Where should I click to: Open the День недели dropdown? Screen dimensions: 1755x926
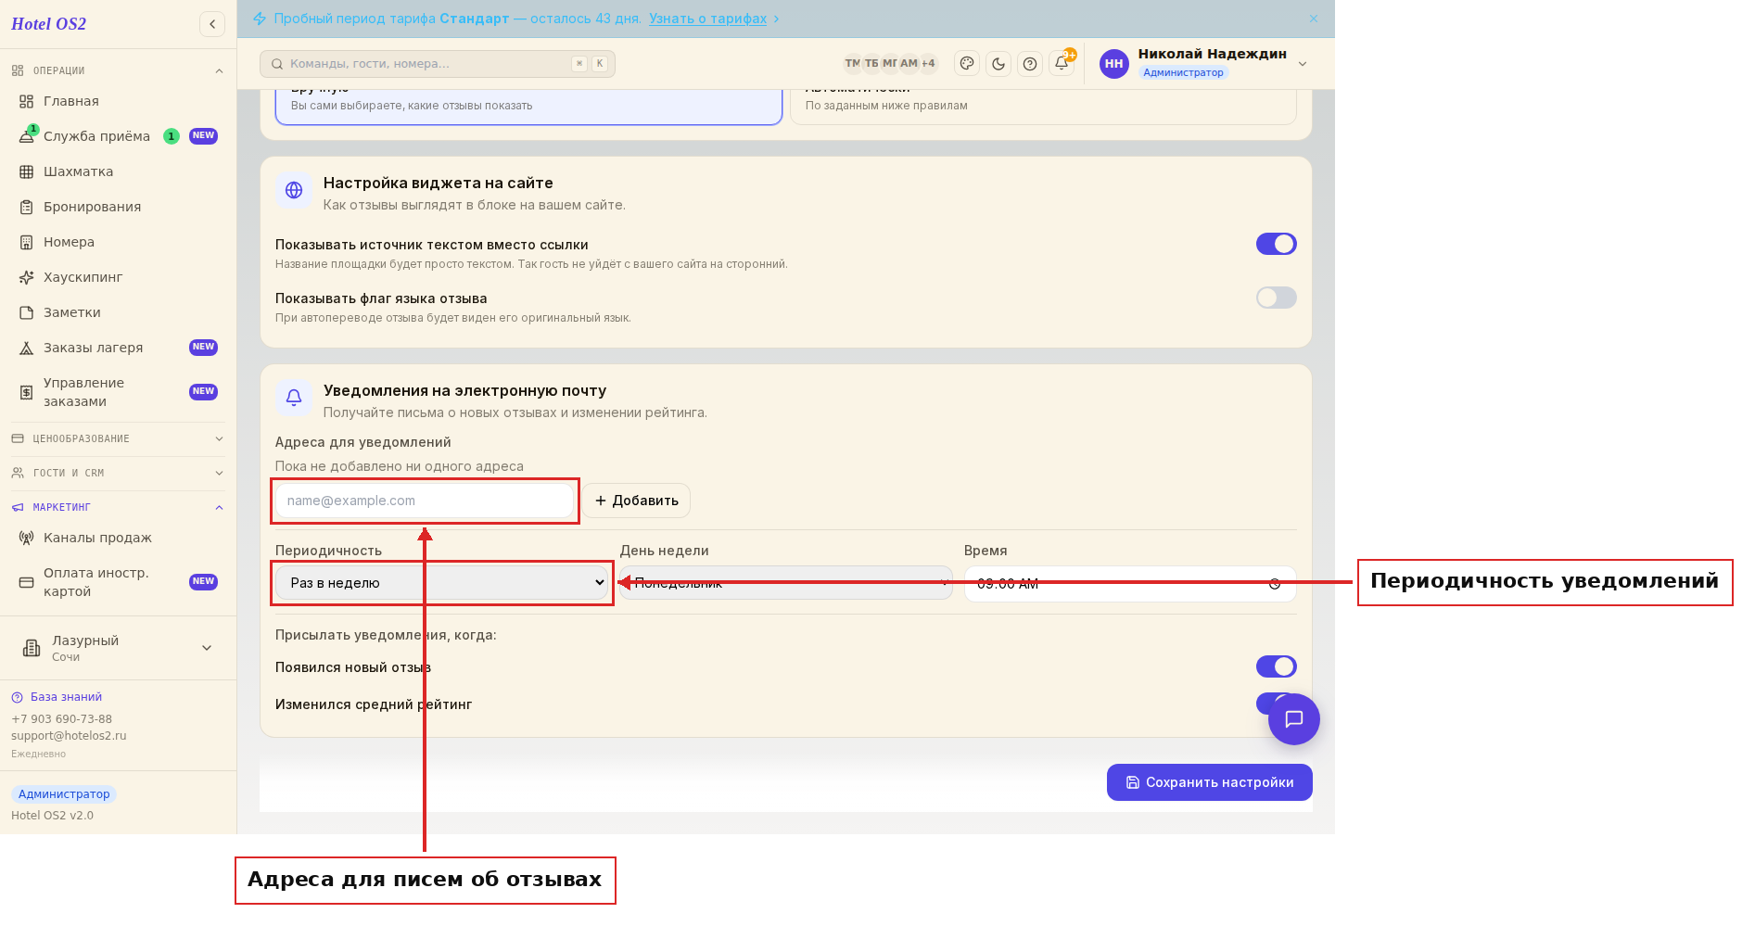pos(786,583)
